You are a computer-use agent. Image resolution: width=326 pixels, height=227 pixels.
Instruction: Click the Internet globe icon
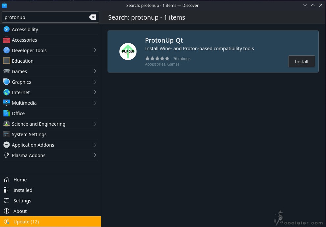point(7,92)
